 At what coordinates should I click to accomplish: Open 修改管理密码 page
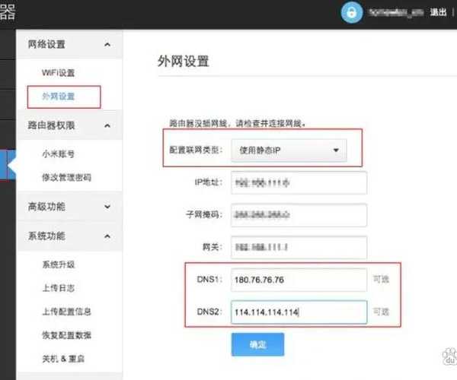tap(66, 178)
